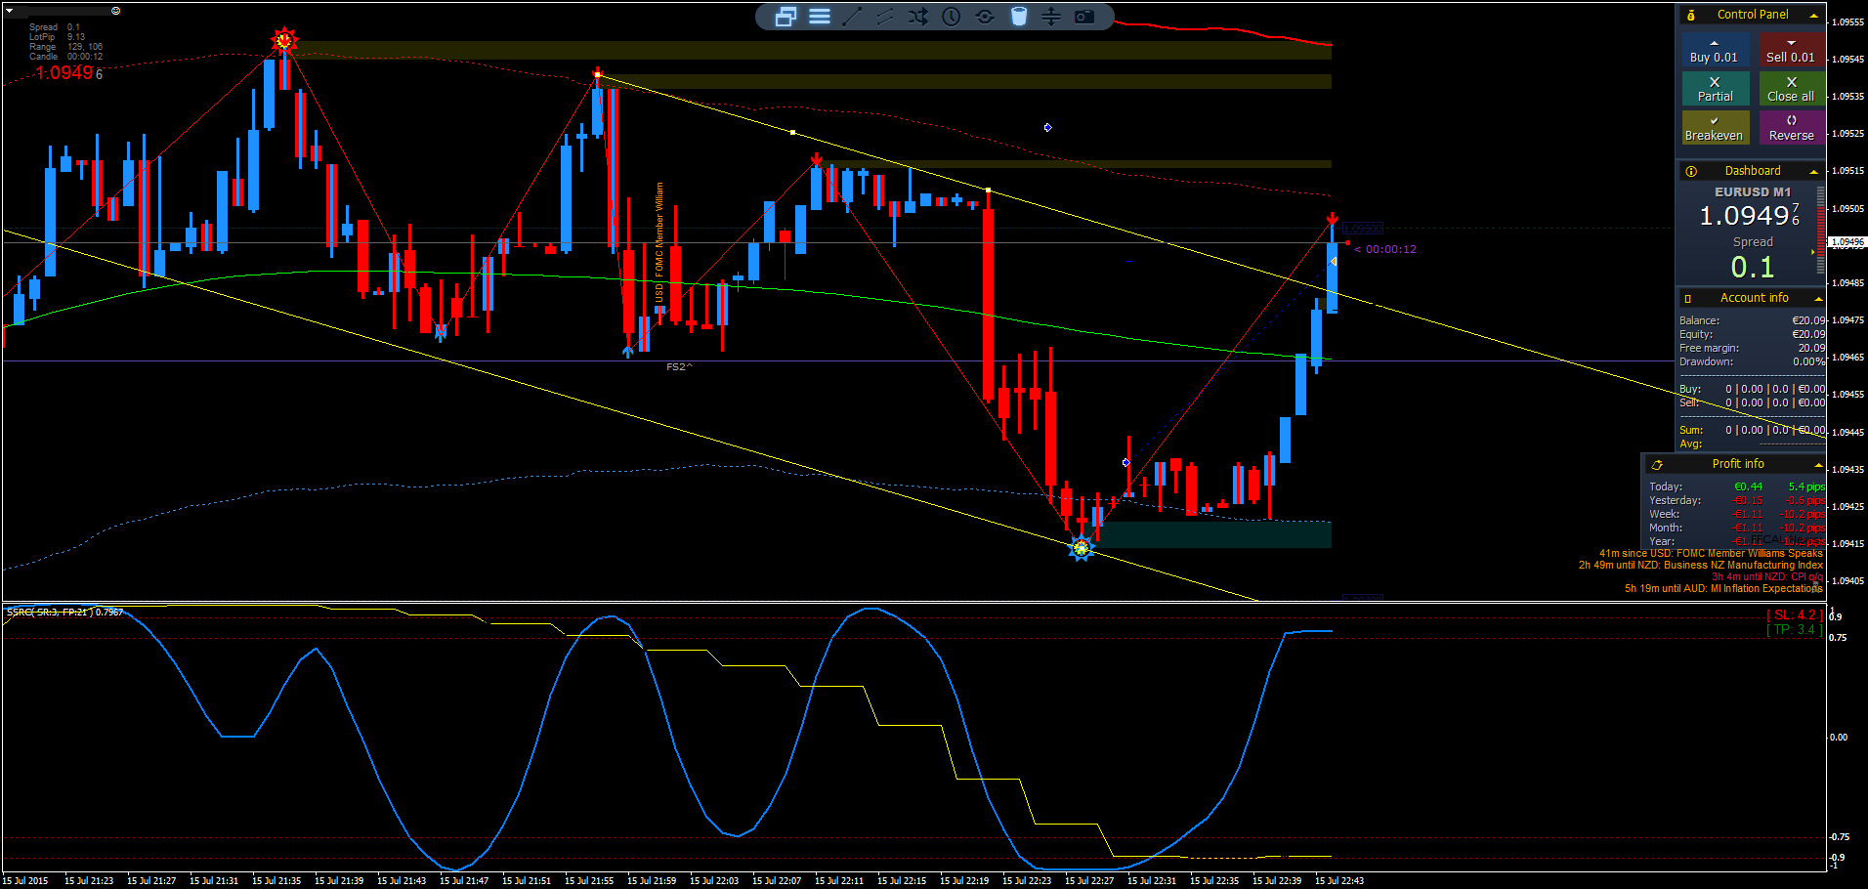Click the Equity row in Account info

click(x=1753, y=334)
